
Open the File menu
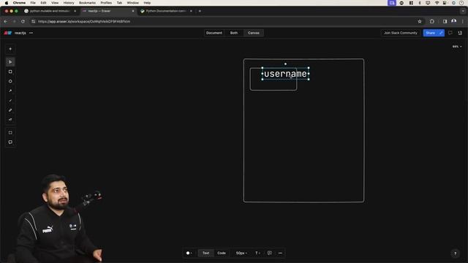pos(33,3)
